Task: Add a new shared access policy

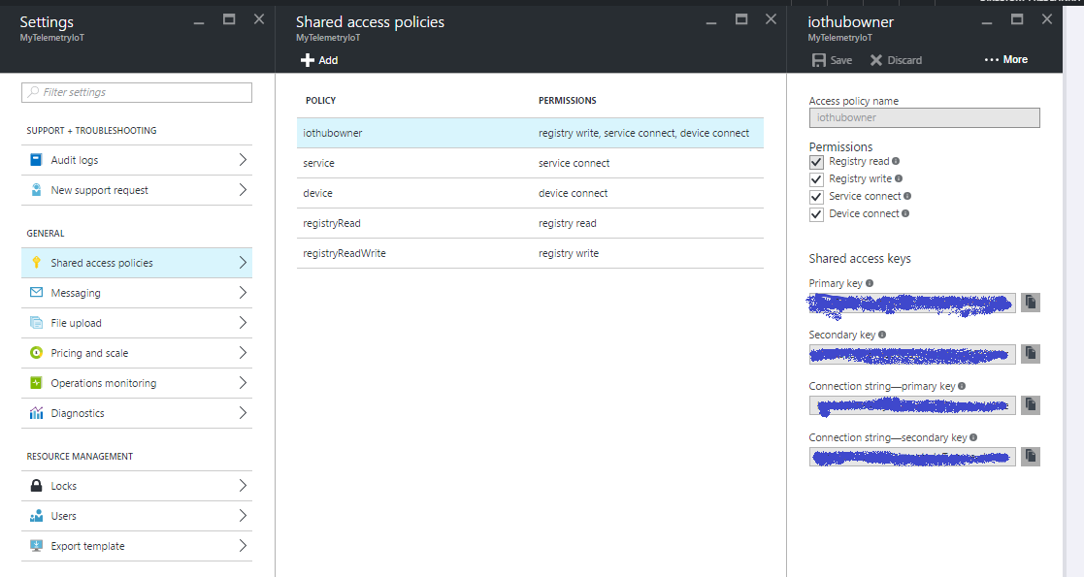Action: point(319,60)
